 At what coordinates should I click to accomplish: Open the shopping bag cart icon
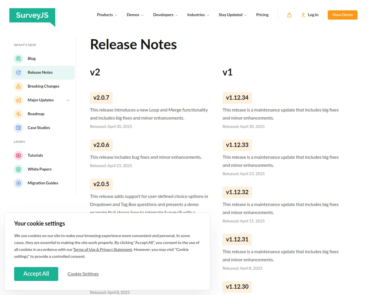pos(289,15)
